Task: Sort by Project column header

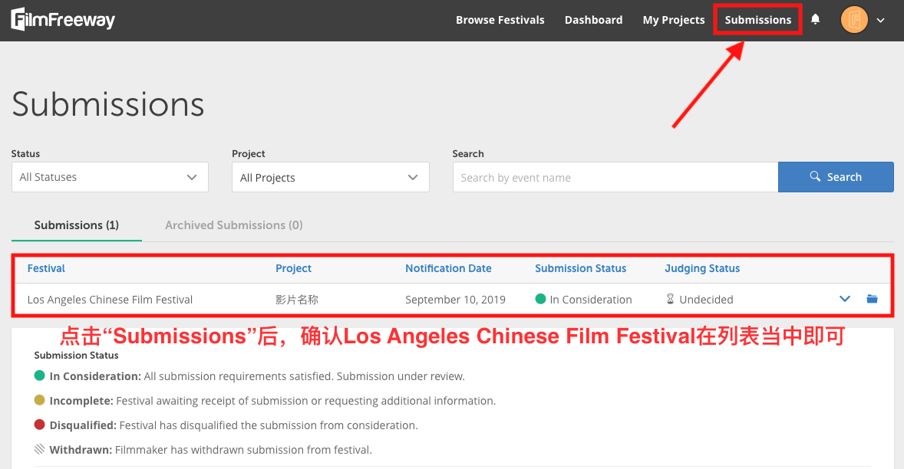Action: [293, 268]
